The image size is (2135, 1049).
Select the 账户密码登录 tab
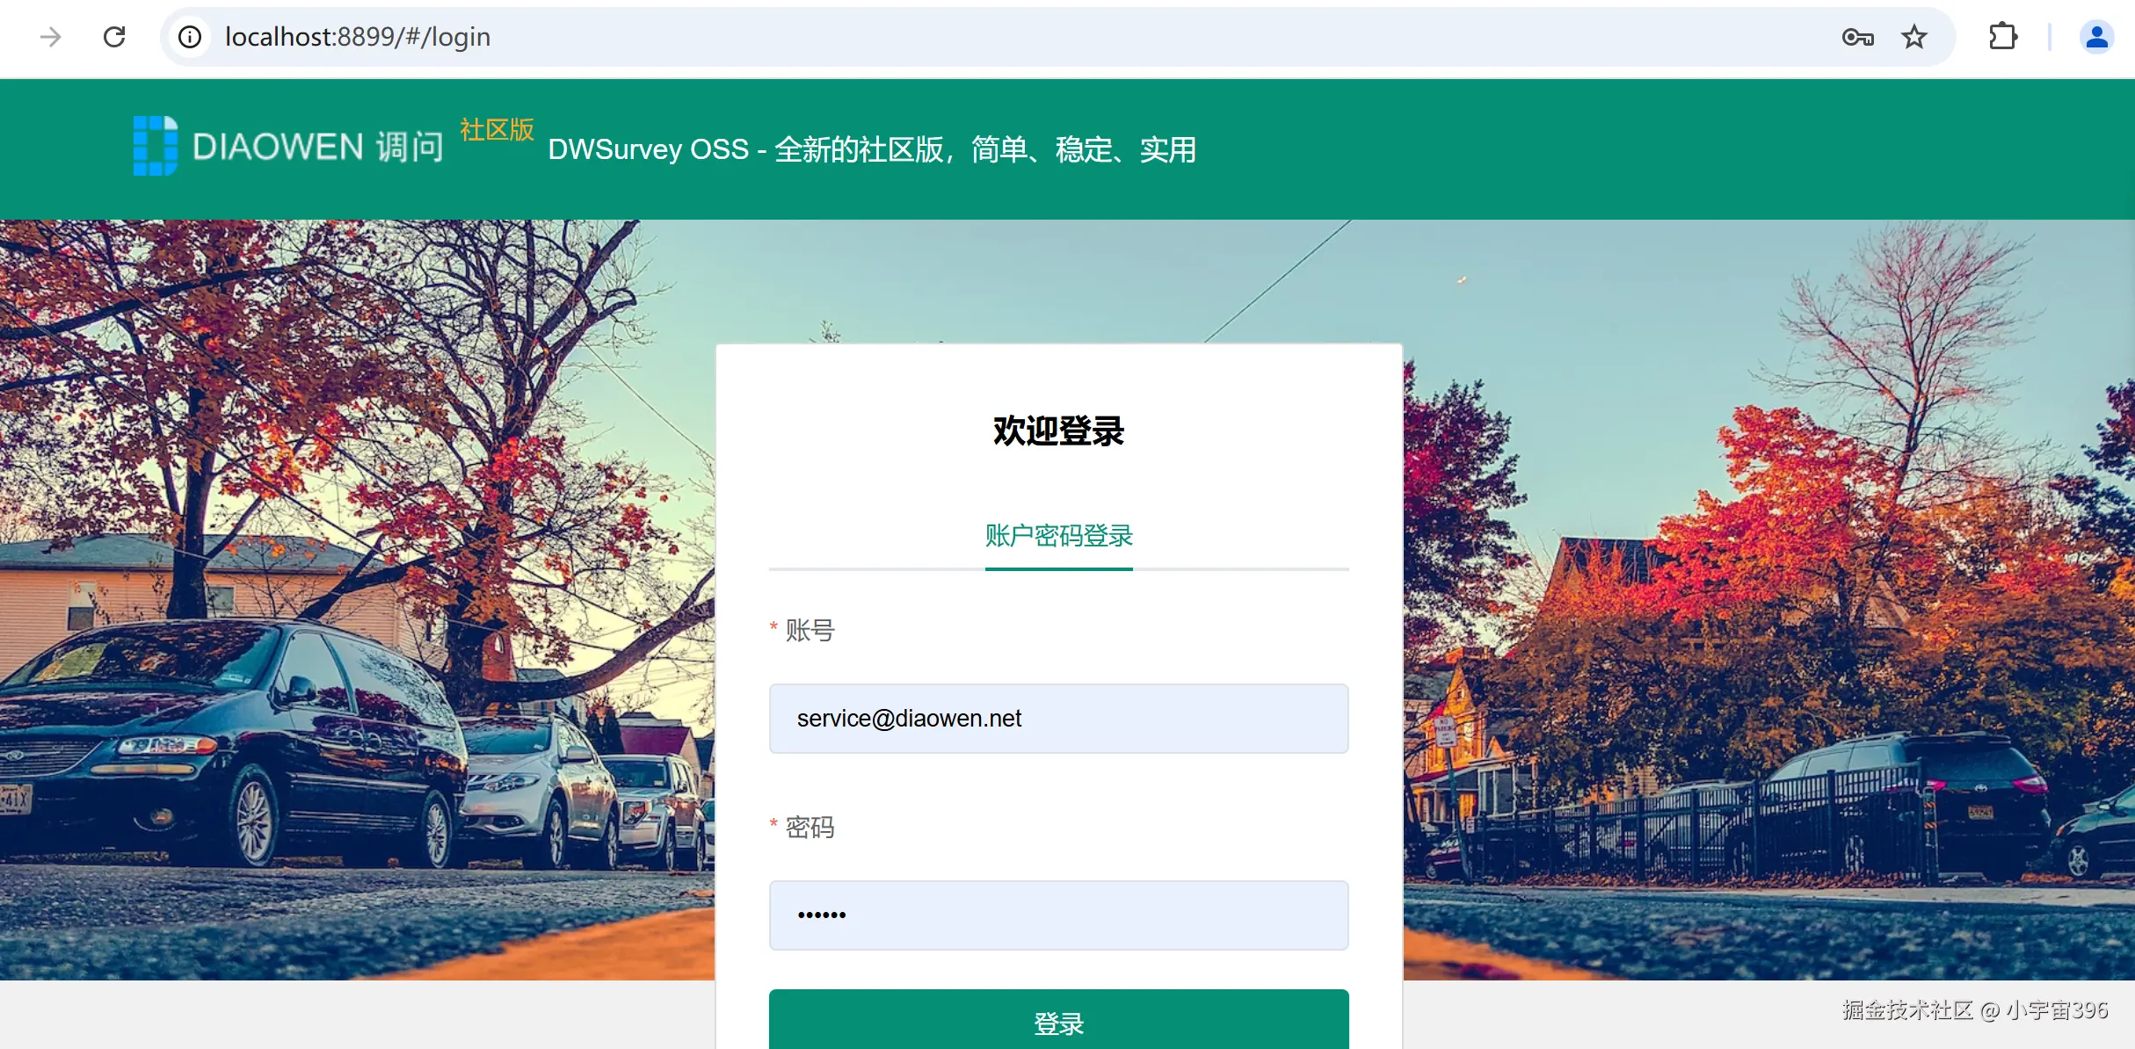point(1058,535)
